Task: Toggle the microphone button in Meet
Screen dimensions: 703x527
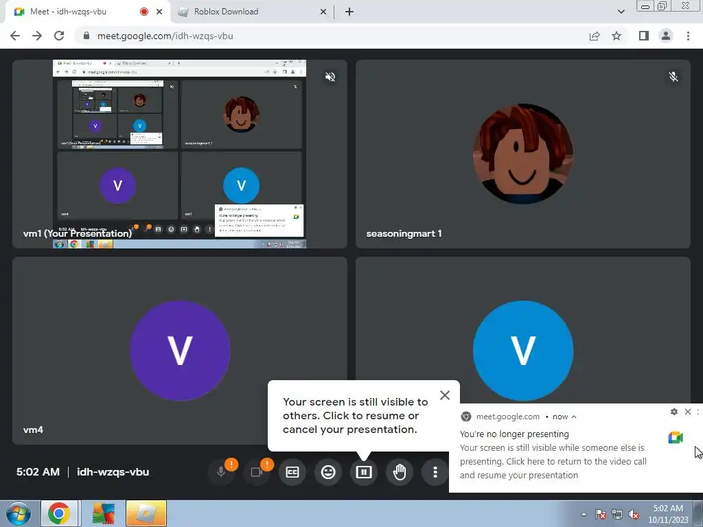Action: click(221, 472)
